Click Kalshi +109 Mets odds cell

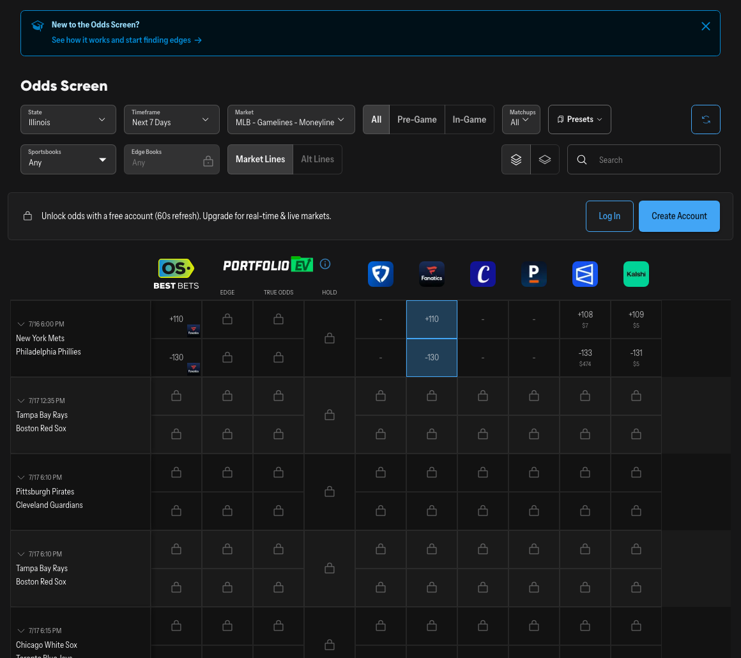point(636,319)
